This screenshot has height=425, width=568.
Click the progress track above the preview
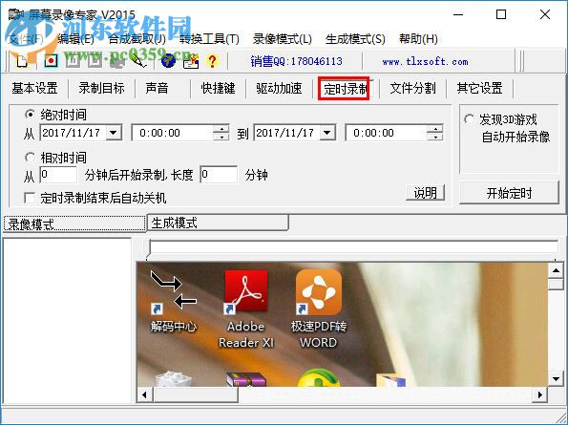[353, 246]
